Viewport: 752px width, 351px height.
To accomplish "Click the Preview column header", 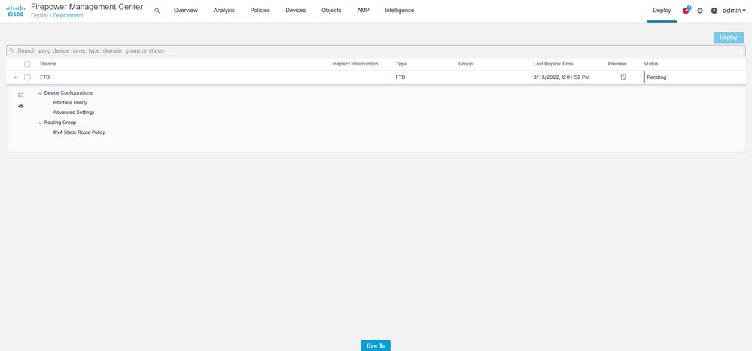I will click(x=617, y=64).
